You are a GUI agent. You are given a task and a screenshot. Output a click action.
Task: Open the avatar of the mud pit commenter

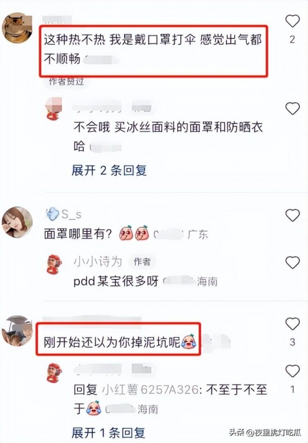17,330
